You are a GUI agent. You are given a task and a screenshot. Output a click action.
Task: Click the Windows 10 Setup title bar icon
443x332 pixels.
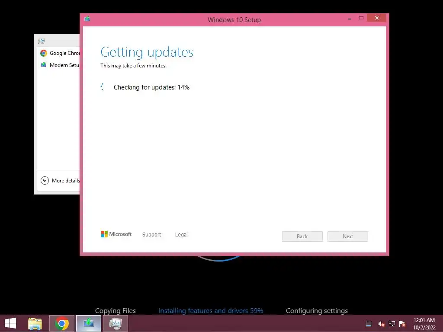point(87,19)
